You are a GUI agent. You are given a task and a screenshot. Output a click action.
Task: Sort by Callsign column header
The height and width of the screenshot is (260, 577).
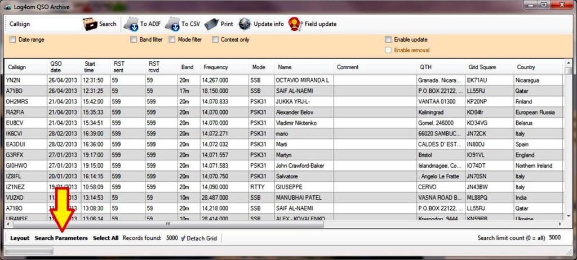tap(26, 68)
